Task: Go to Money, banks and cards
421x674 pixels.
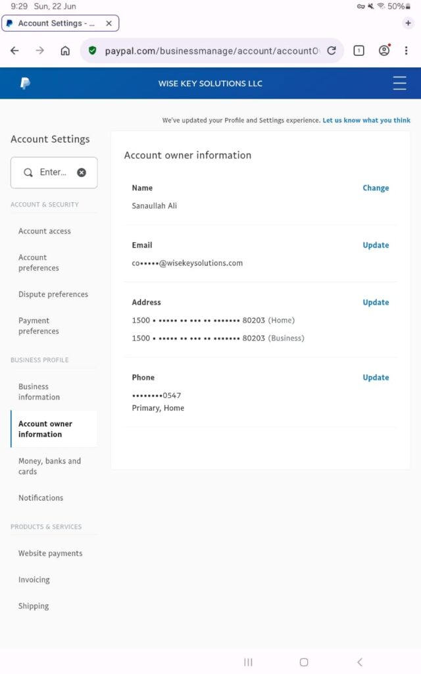Action: [49, 466]
